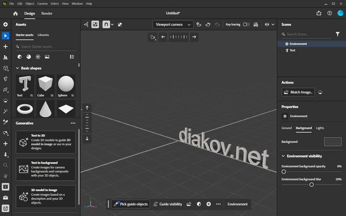Switch to the Render tab
Viewport: 346px width, 216px height.
(47, 13)
